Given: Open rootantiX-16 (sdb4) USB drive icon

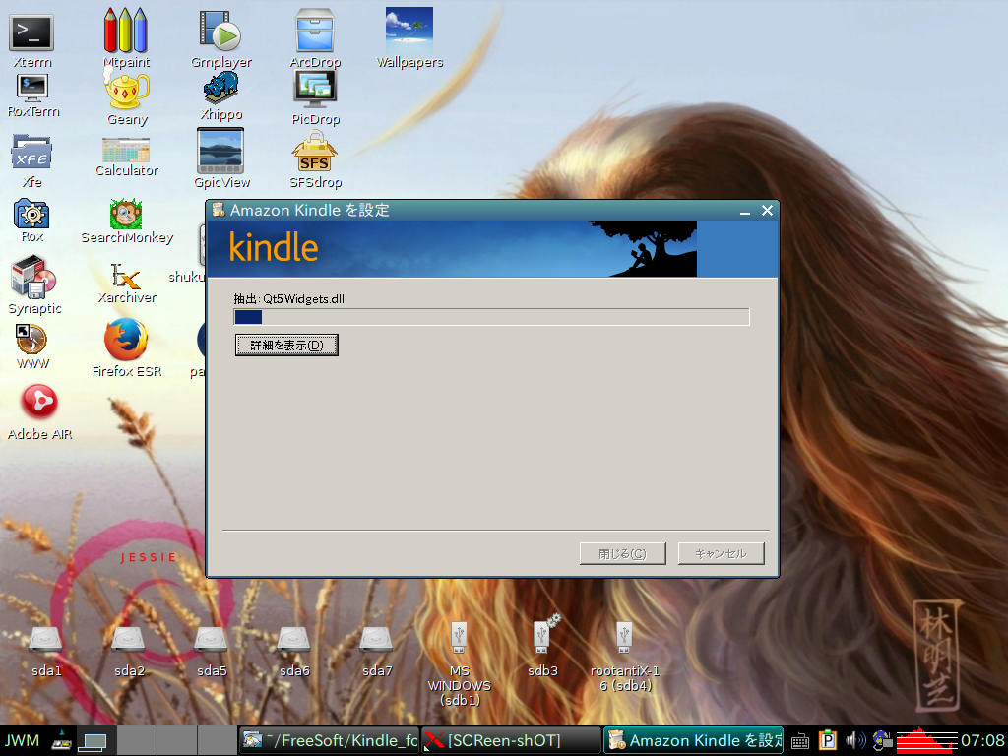Looking at the screenshot, I should [x=624, y=637].
